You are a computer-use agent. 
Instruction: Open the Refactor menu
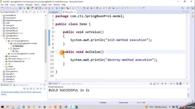(20, 5)
